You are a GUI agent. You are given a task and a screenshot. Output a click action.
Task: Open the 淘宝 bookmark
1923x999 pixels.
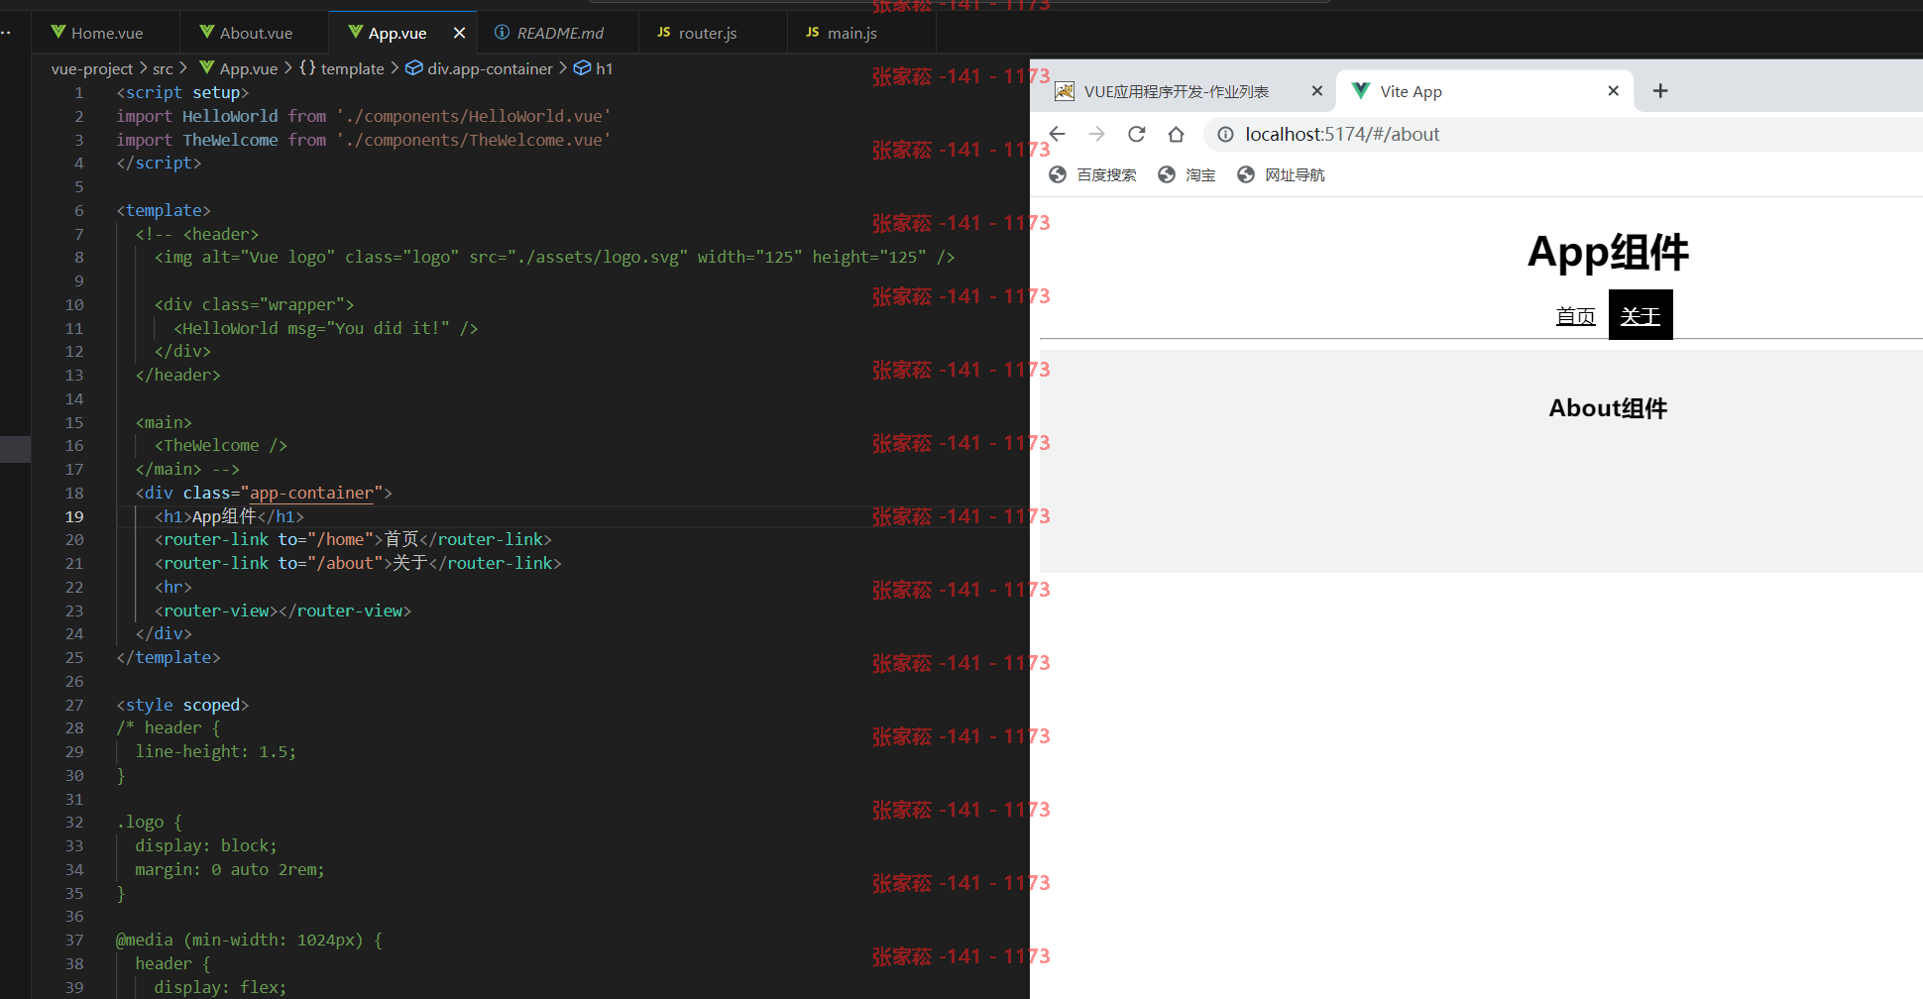point(1187,174)
